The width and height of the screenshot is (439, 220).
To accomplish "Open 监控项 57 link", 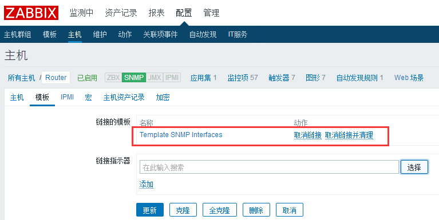I will click(243, 78).
